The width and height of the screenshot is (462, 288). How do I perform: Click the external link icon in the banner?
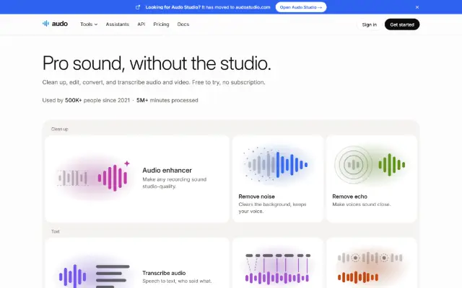click(x=138, y=7)
